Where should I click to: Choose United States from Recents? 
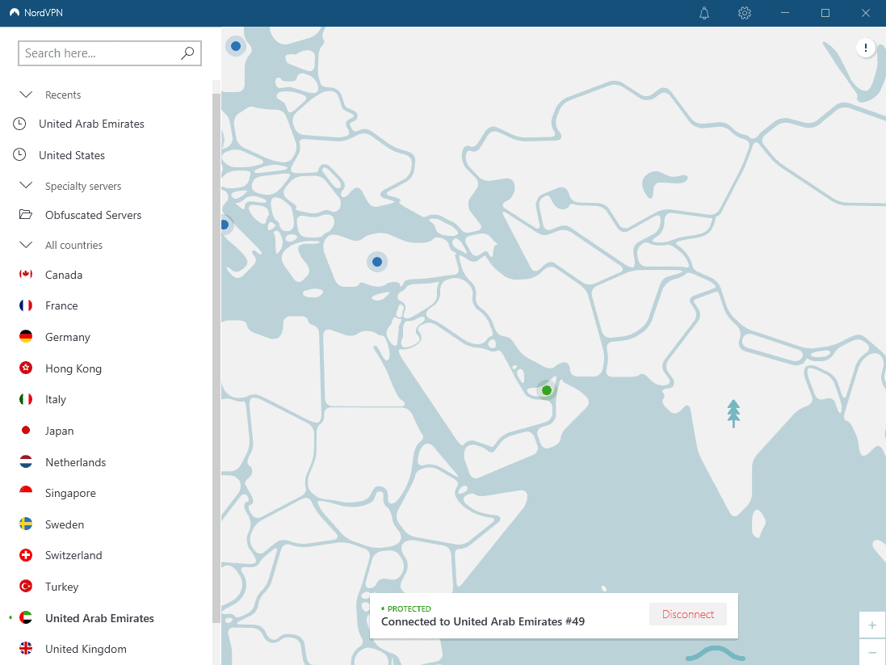(x=72, y=155)
